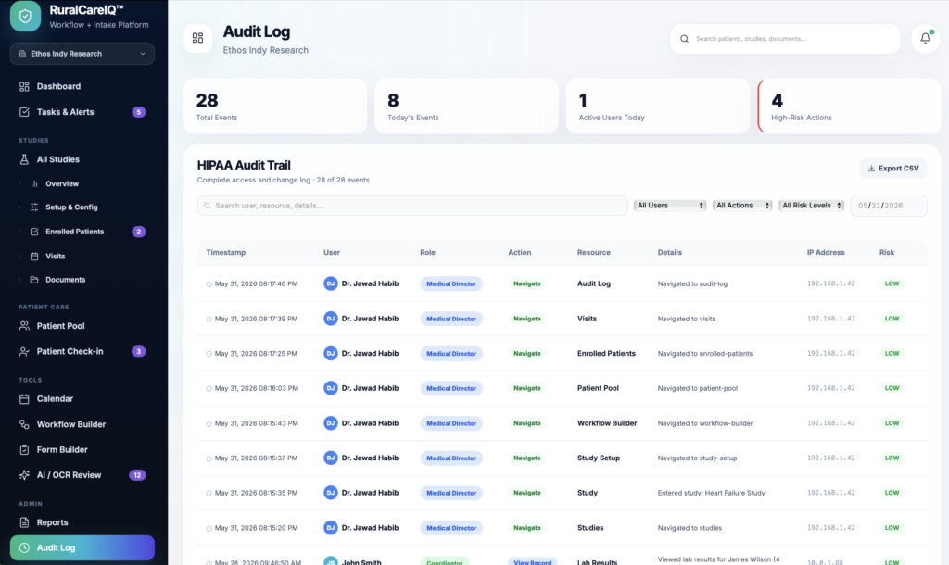949x565 pixels.
Task: Click the magnifier icon in the top search bar
Action: pyautogui.click(x=685, y=39)
